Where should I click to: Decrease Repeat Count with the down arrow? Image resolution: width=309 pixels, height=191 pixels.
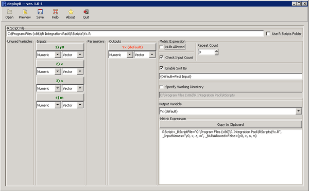(x=216, y=53)
